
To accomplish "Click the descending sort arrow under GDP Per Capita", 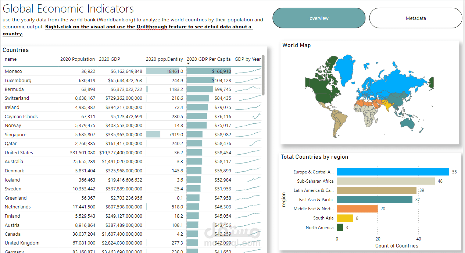I will [189, 63].
